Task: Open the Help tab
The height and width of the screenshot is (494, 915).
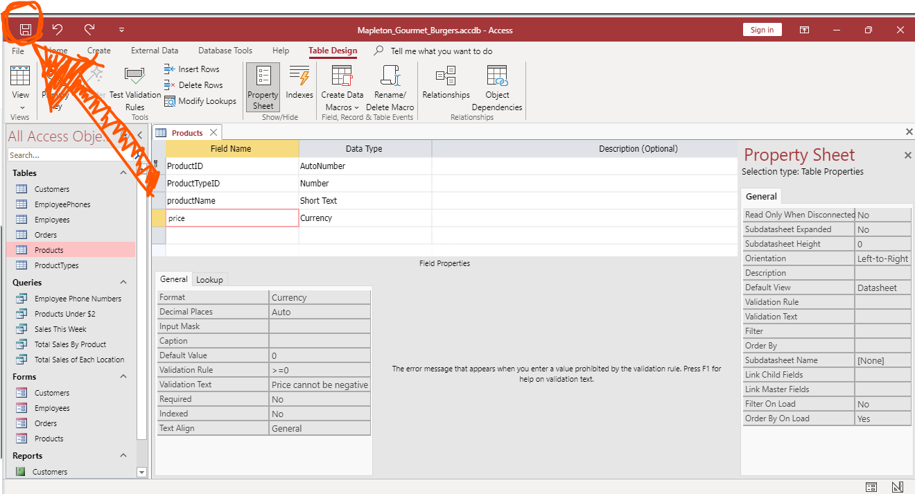Action: point(281,51)
